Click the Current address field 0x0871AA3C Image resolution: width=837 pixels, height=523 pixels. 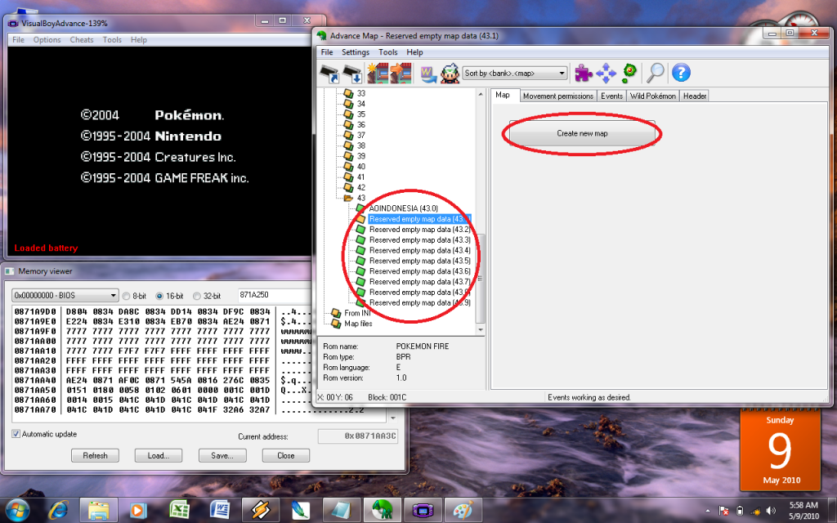(358, 436)
